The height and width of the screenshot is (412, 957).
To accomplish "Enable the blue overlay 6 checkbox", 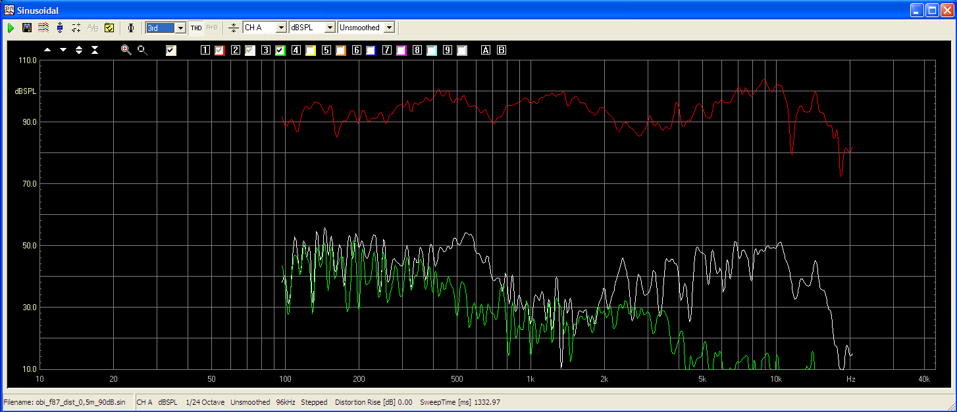I will [x=371, y=51].
